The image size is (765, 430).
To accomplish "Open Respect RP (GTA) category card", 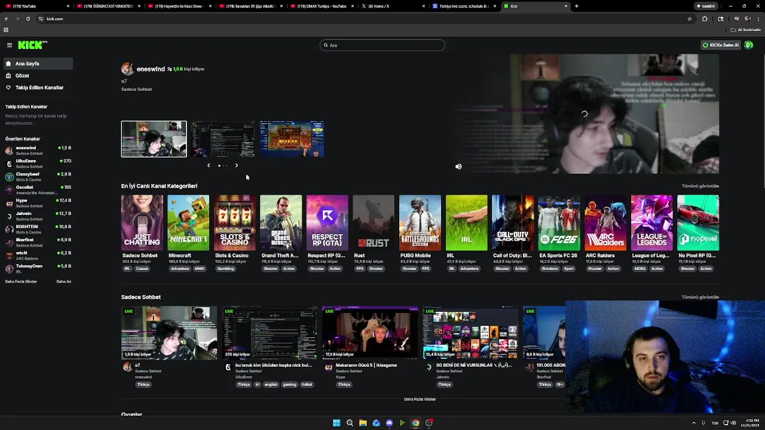I will 327,223.
